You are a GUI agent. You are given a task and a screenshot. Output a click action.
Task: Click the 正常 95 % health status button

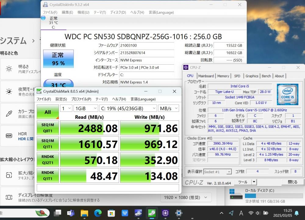pyautogui.click(x=58, y=59)
